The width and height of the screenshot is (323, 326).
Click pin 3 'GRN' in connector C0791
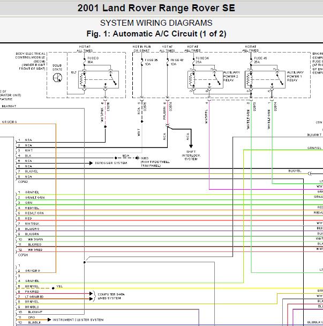coord(28,203)
